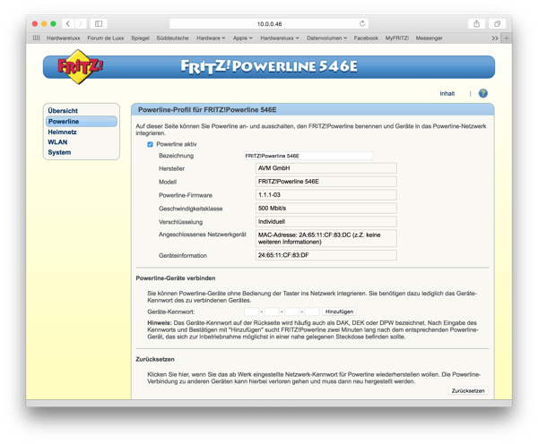Select Geräteinformation value 24:65:11:CF:83:DF

(x=326, y=255)
